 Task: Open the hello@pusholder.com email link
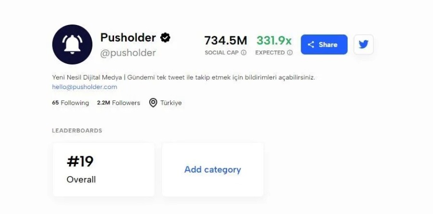[85, 87]
